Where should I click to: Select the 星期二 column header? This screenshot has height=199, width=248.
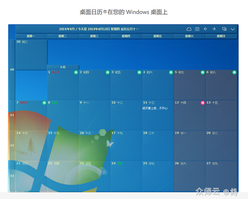pyautogui.click(x=63, y=36)
